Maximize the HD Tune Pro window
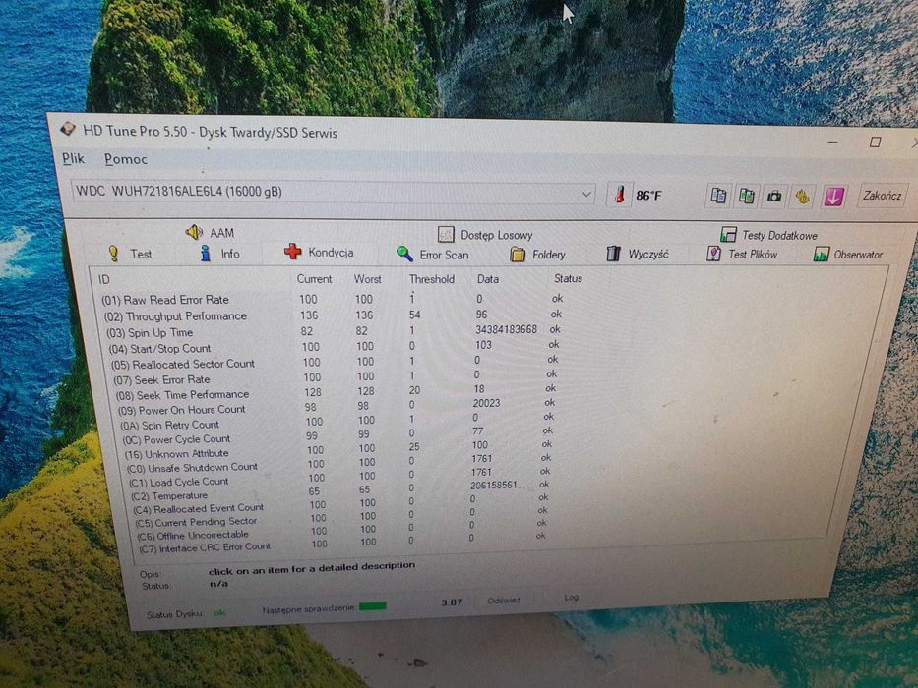918x688 pixels. click(875, 142)
